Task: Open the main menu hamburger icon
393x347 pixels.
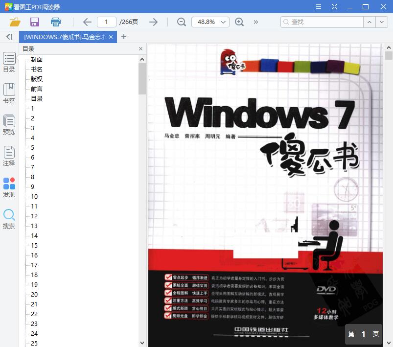Action: tap(319, 6)
